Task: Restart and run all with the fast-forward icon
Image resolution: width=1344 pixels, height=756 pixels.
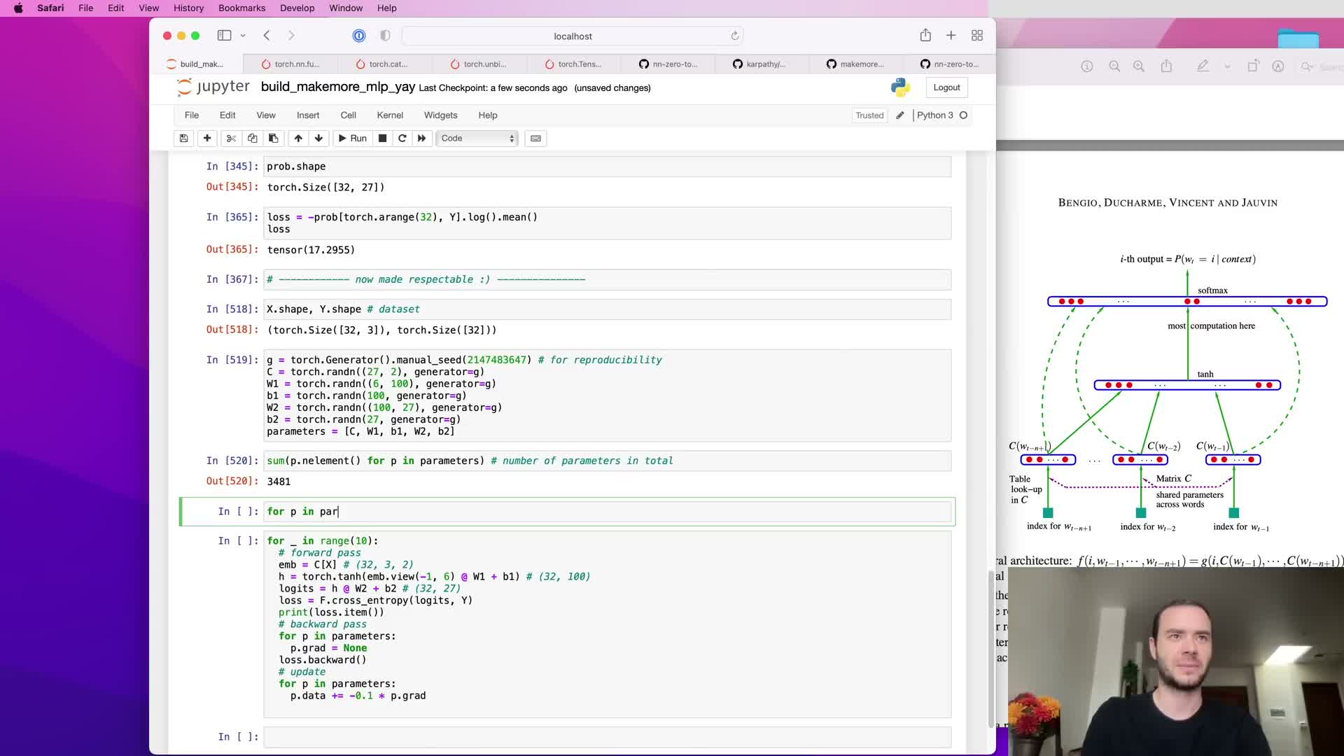Action: tap(421, 138)
